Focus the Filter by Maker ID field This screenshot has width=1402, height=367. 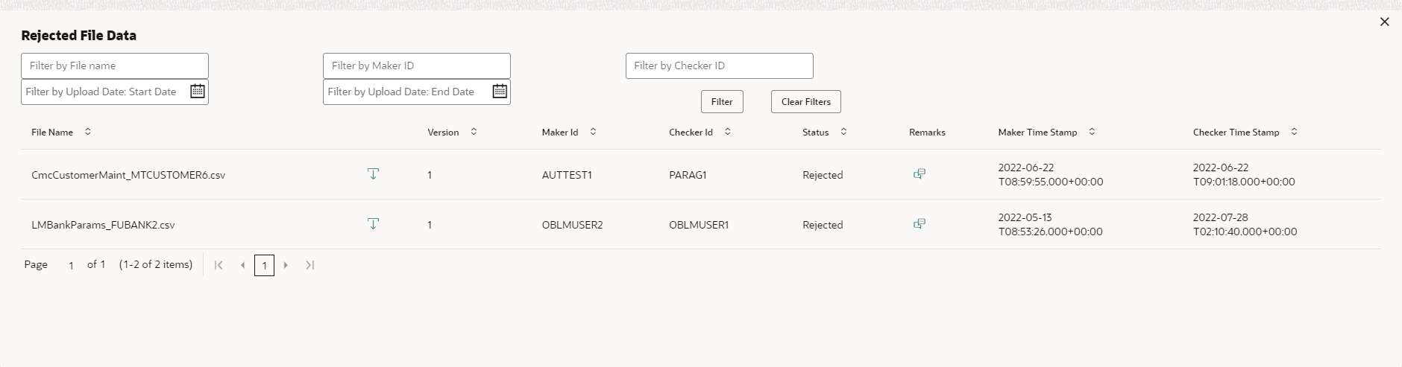(416, 66)
